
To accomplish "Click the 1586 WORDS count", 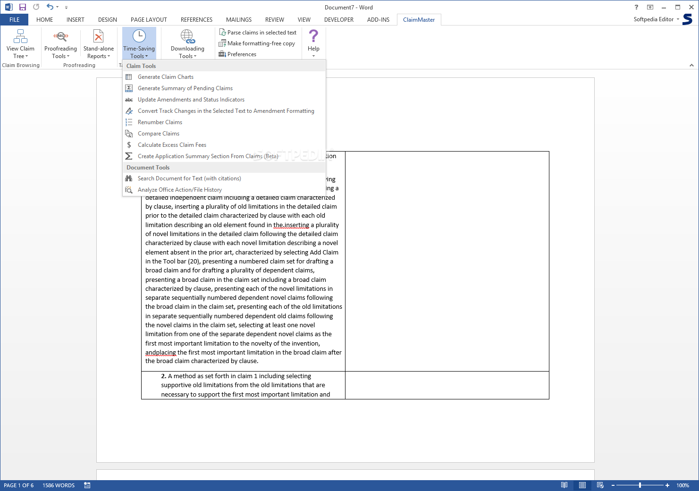I will click(x=59, y=485).
